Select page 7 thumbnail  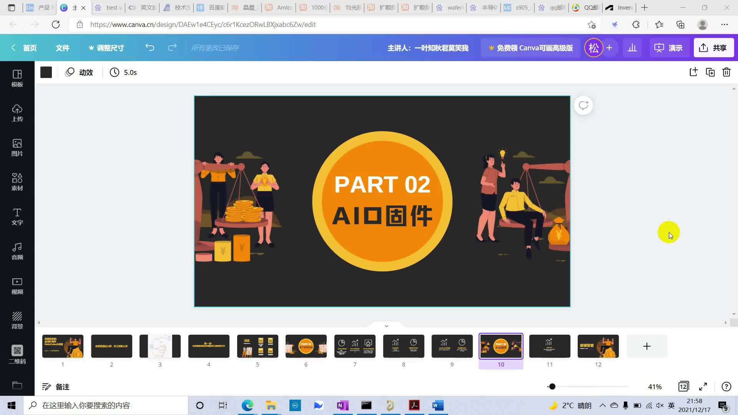(x=355, y=346)
